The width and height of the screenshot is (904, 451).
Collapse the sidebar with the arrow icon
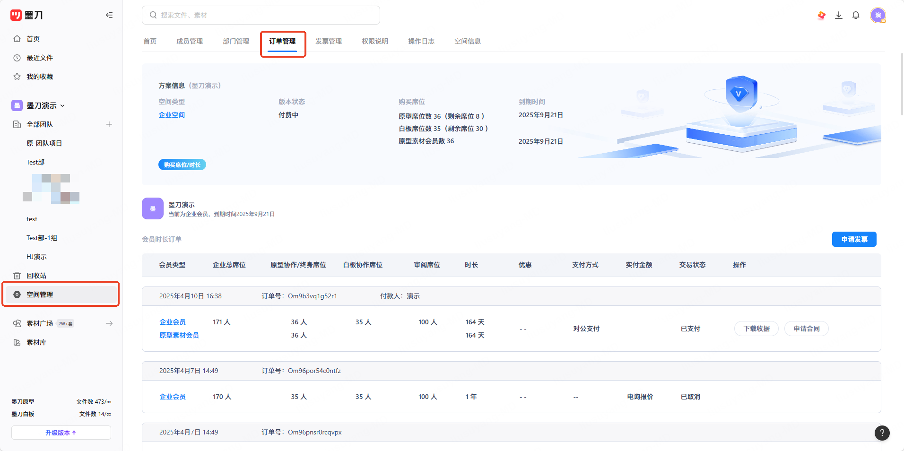click(x=109, y=15)
